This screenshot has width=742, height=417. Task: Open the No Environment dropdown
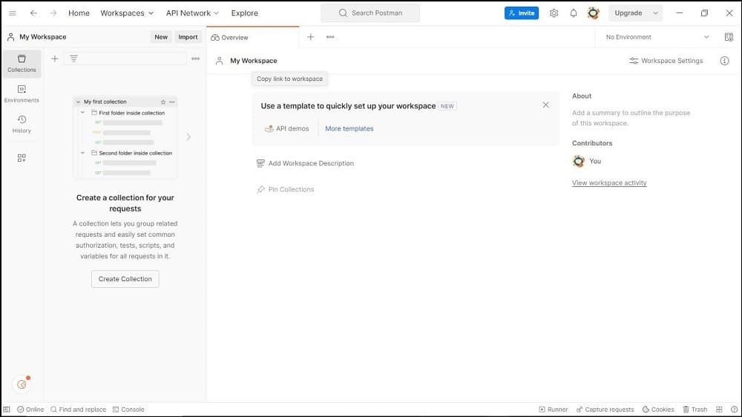tap(657, 37)
